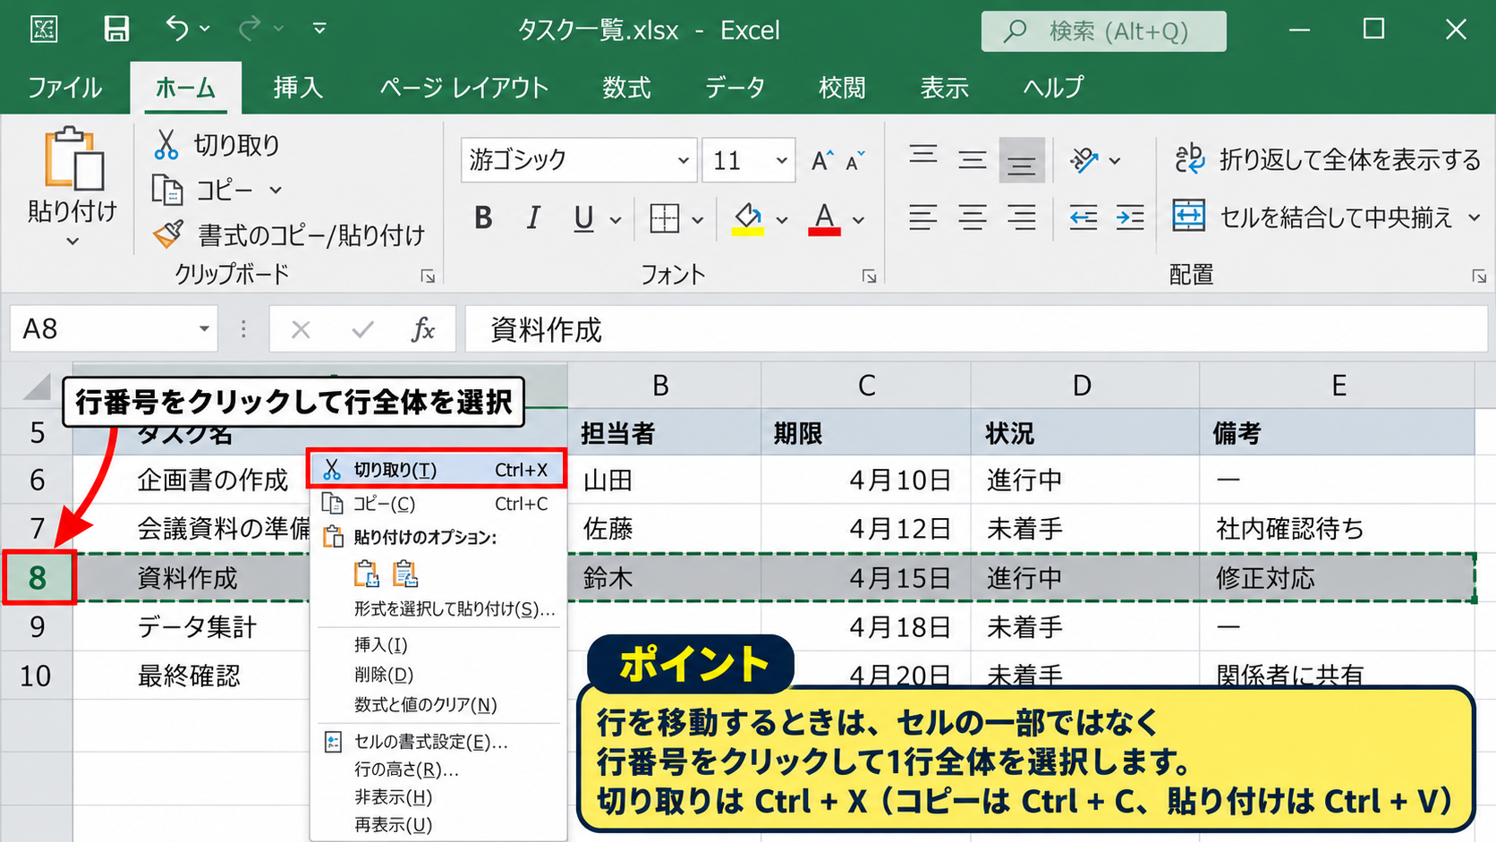Screen dimensions: 1496x842
Task: Open the paste options arrow under 貼り付け
Action: point(72,241)
